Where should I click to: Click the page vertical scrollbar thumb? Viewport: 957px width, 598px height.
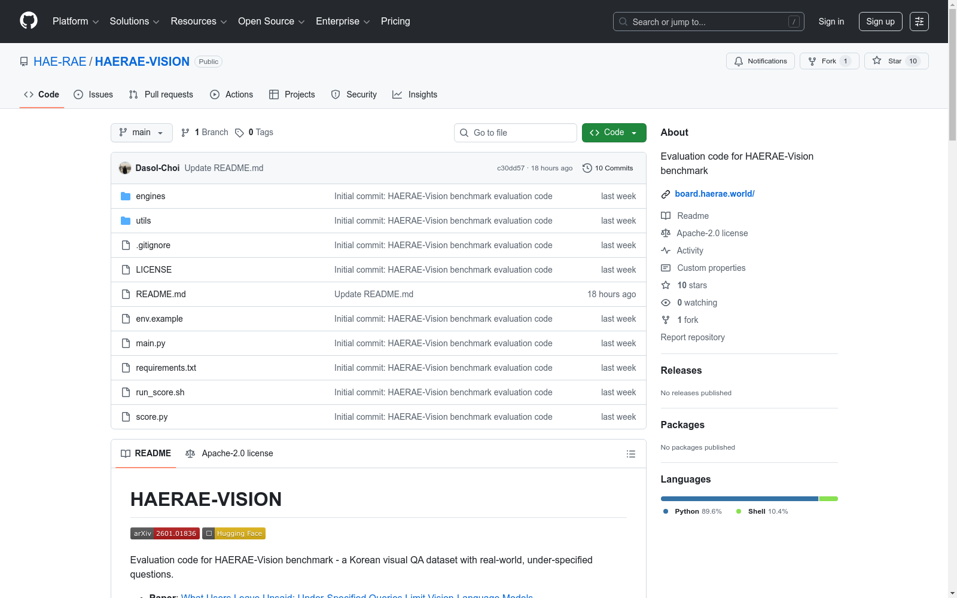click(952, 75)
